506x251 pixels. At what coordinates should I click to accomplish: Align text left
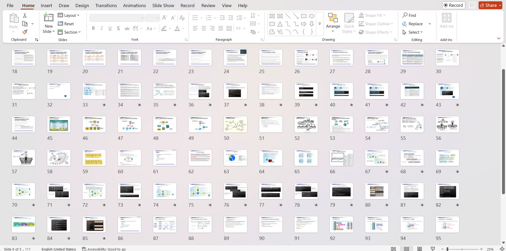coord(195,28)
